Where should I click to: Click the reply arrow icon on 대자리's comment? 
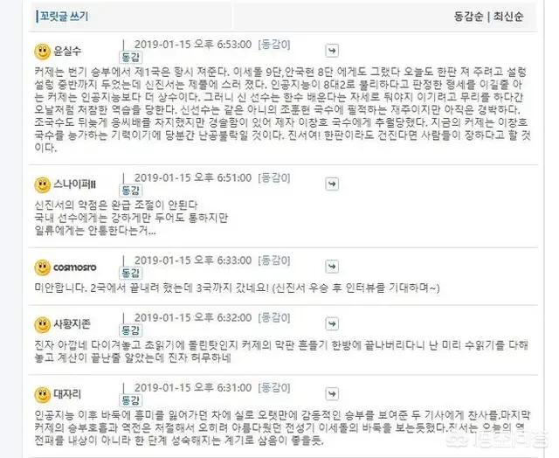(x=332, y=394)
